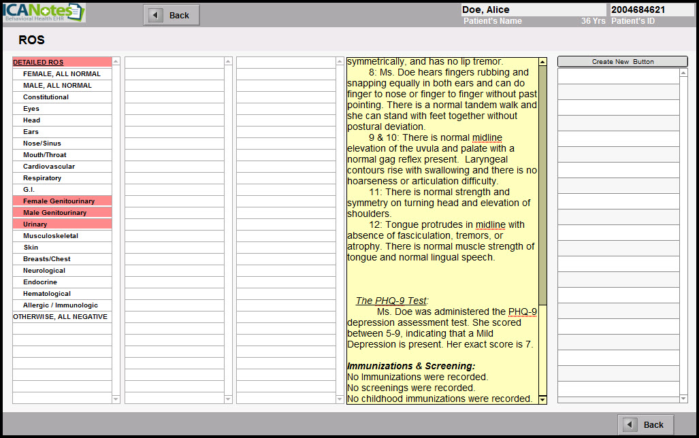Click the scroll-down arrow of custom buttons list
699x438 pixels.
[683, 399]
